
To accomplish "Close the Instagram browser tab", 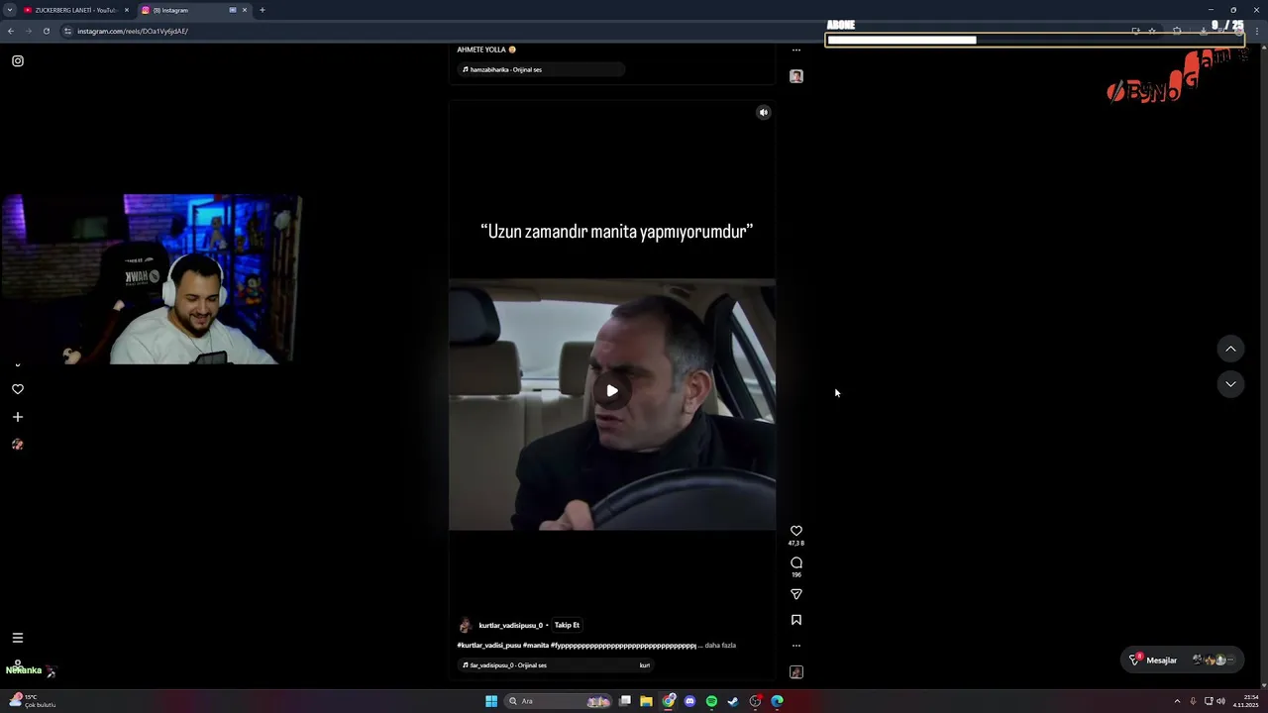I will click(246, 10).
